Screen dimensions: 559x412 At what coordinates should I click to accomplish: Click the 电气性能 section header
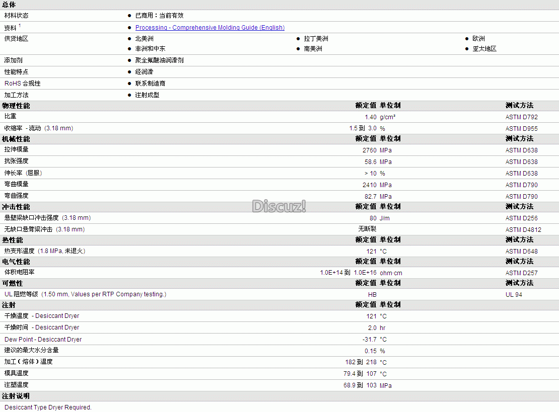16,262
